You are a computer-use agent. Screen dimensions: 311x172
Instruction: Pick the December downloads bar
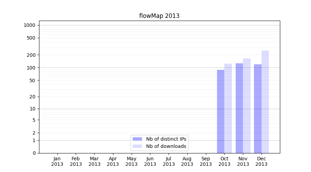[x=265, y=102]
